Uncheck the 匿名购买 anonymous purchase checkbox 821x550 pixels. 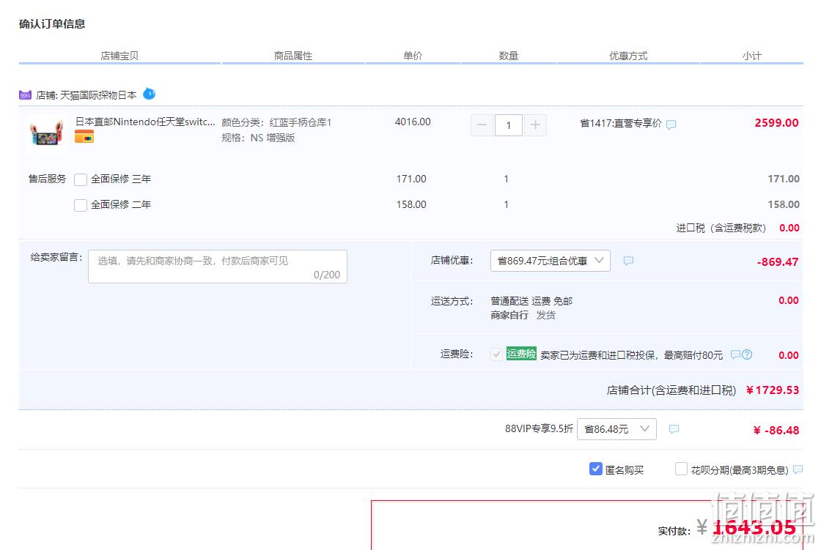595,469
